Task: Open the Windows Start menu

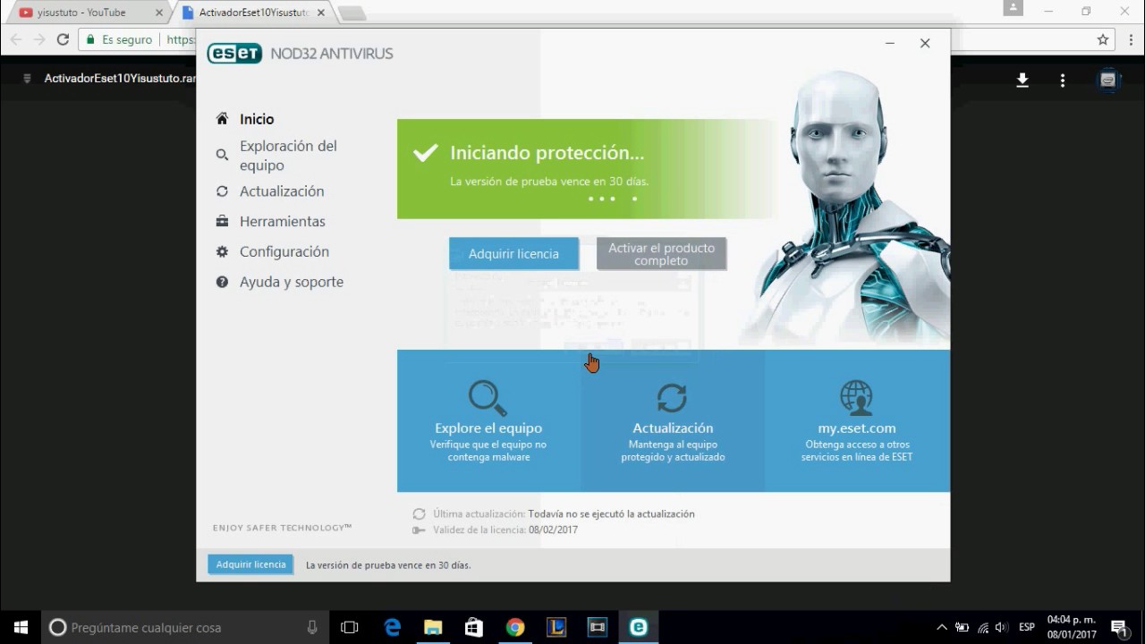Action: 21,627
